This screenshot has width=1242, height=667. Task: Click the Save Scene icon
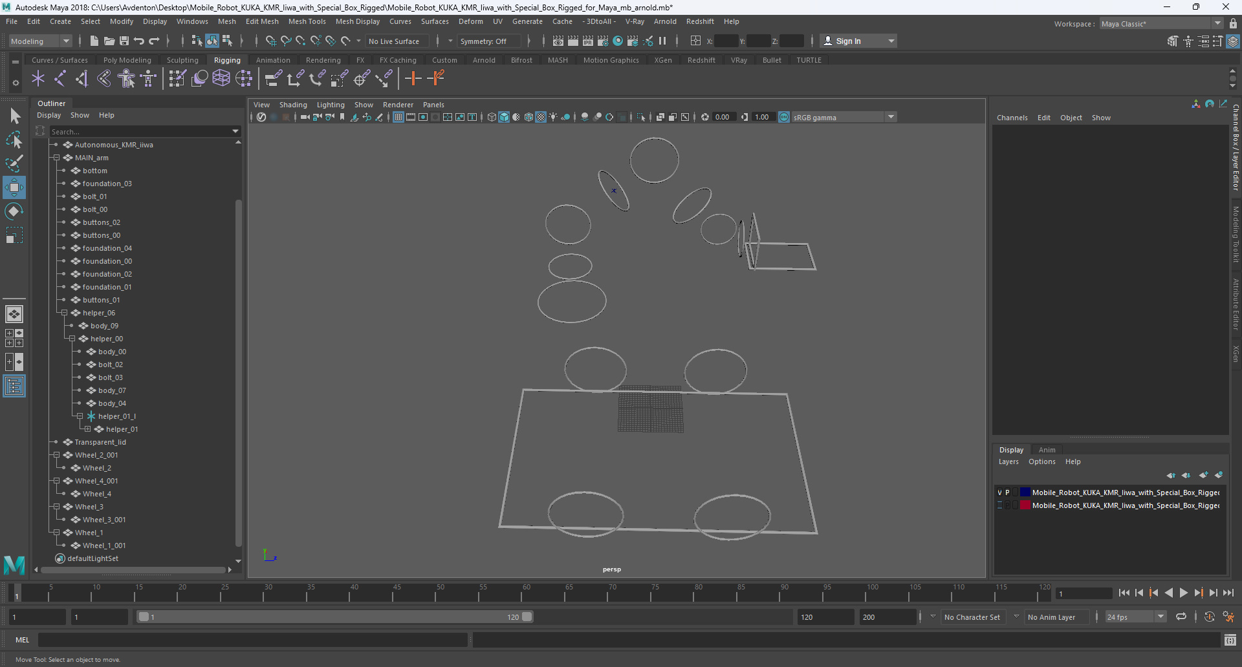(124, 41)
